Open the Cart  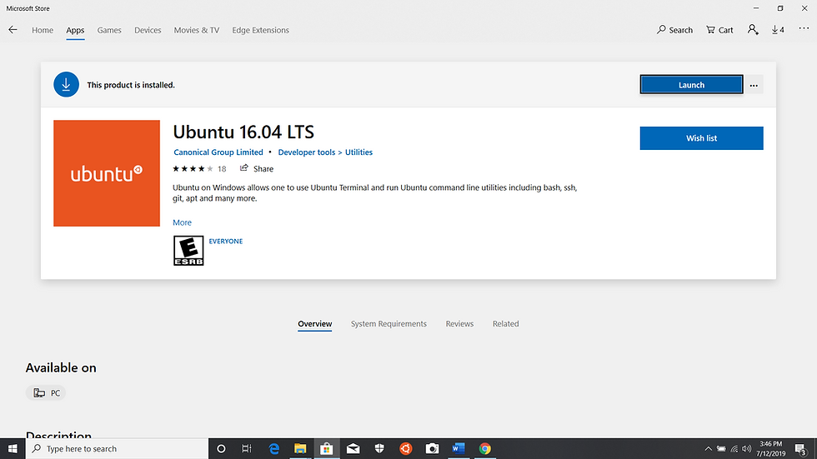pos(719,30)
